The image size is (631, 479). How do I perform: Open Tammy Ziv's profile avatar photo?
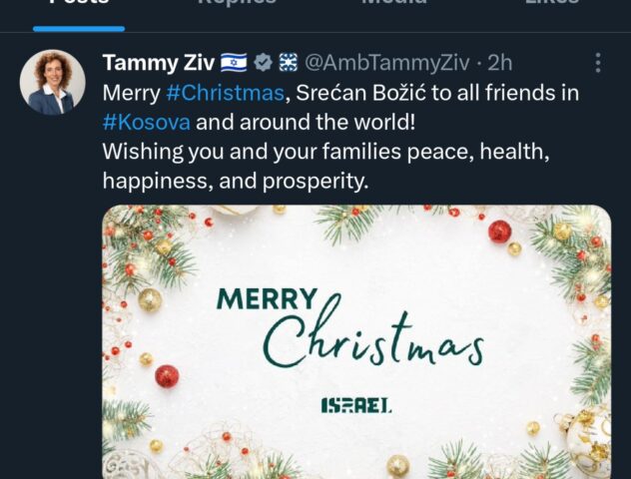point(52,82)
